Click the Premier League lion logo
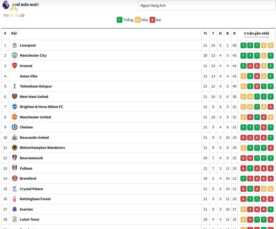This screenshot has height=229, width=276. point(6,5)
